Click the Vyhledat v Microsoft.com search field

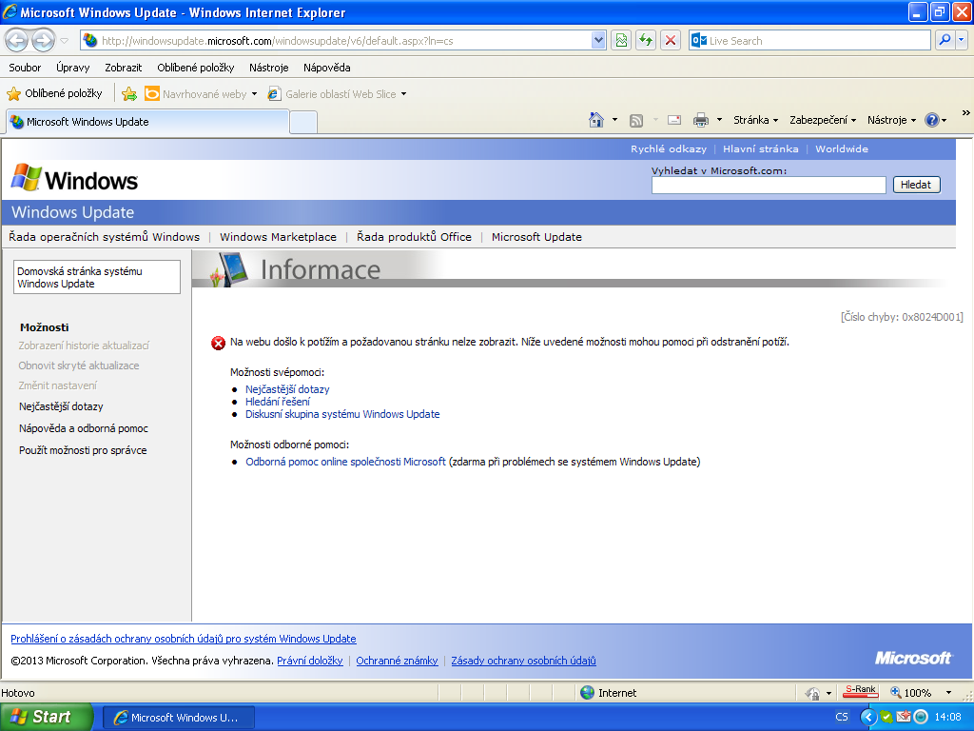(x=769, y=185)
